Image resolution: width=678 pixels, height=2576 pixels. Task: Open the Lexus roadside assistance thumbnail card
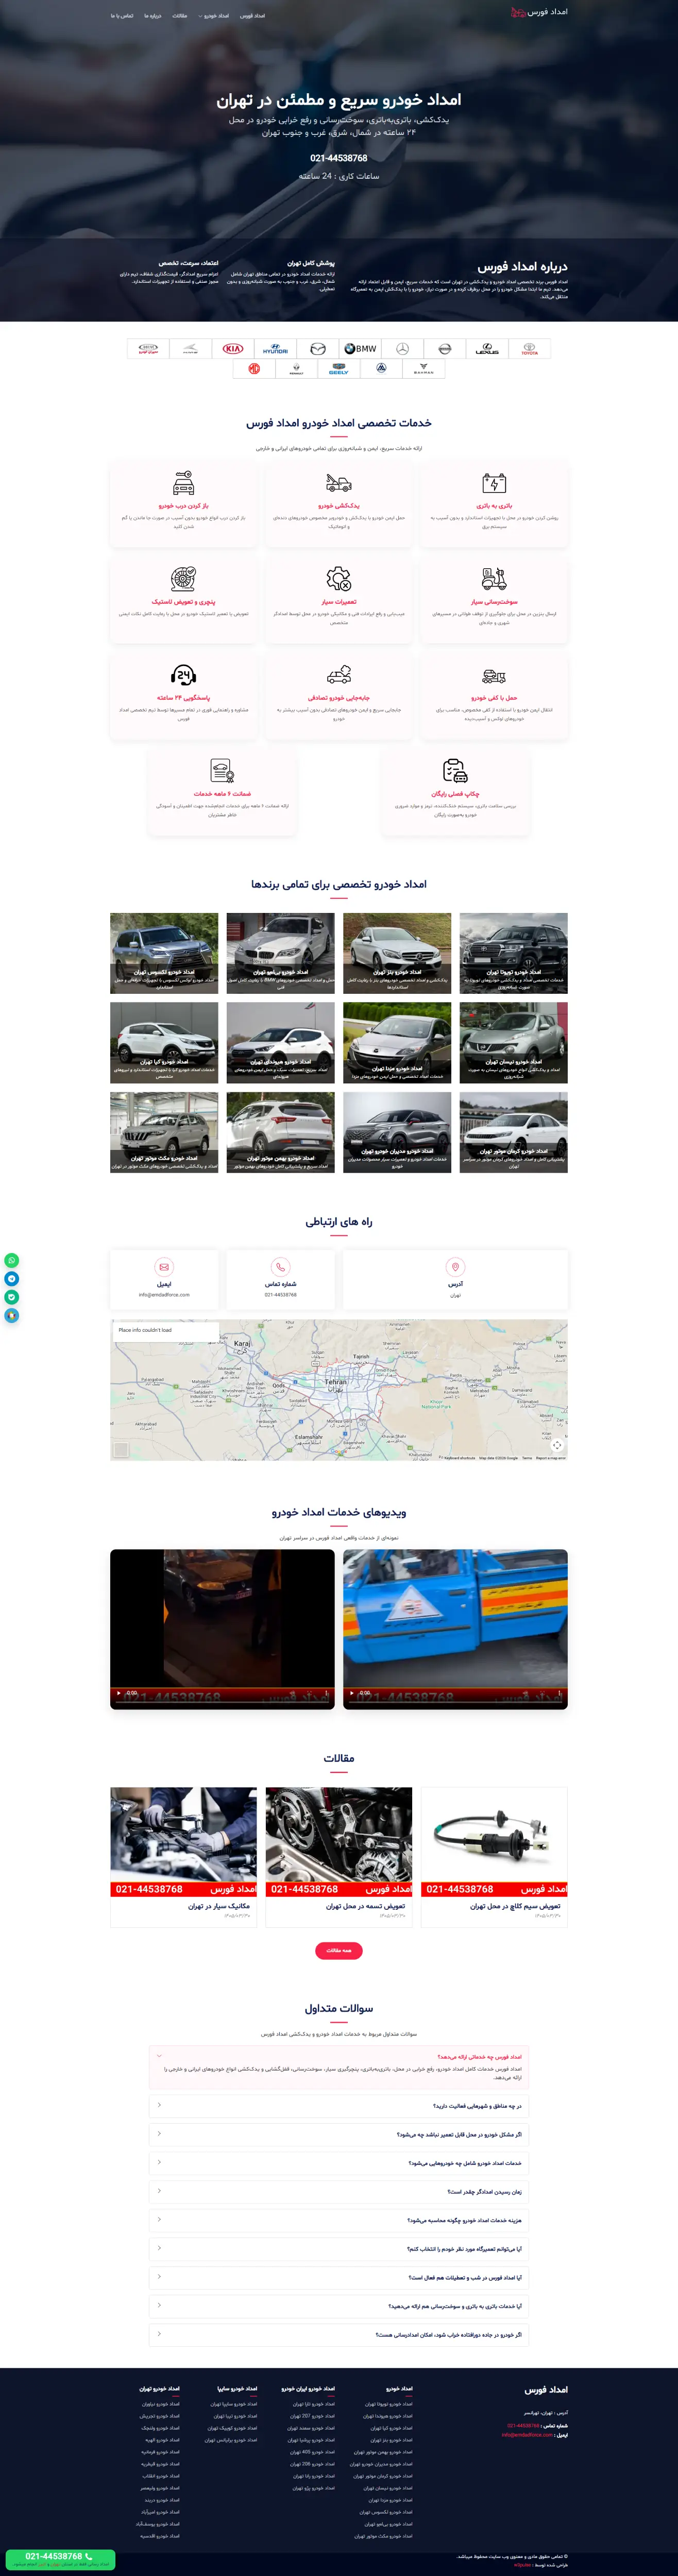(x=164, y=952)
